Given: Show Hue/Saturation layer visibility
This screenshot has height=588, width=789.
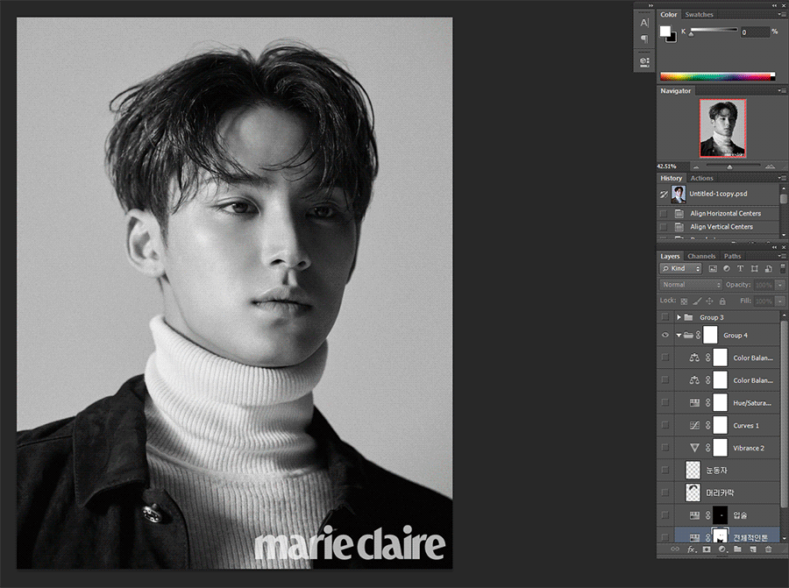Looking at the screenshot, I should 665,402.
